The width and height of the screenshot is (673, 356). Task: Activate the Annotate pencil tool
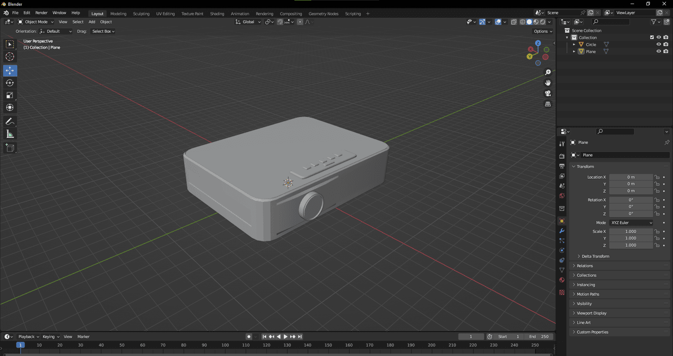10,121
